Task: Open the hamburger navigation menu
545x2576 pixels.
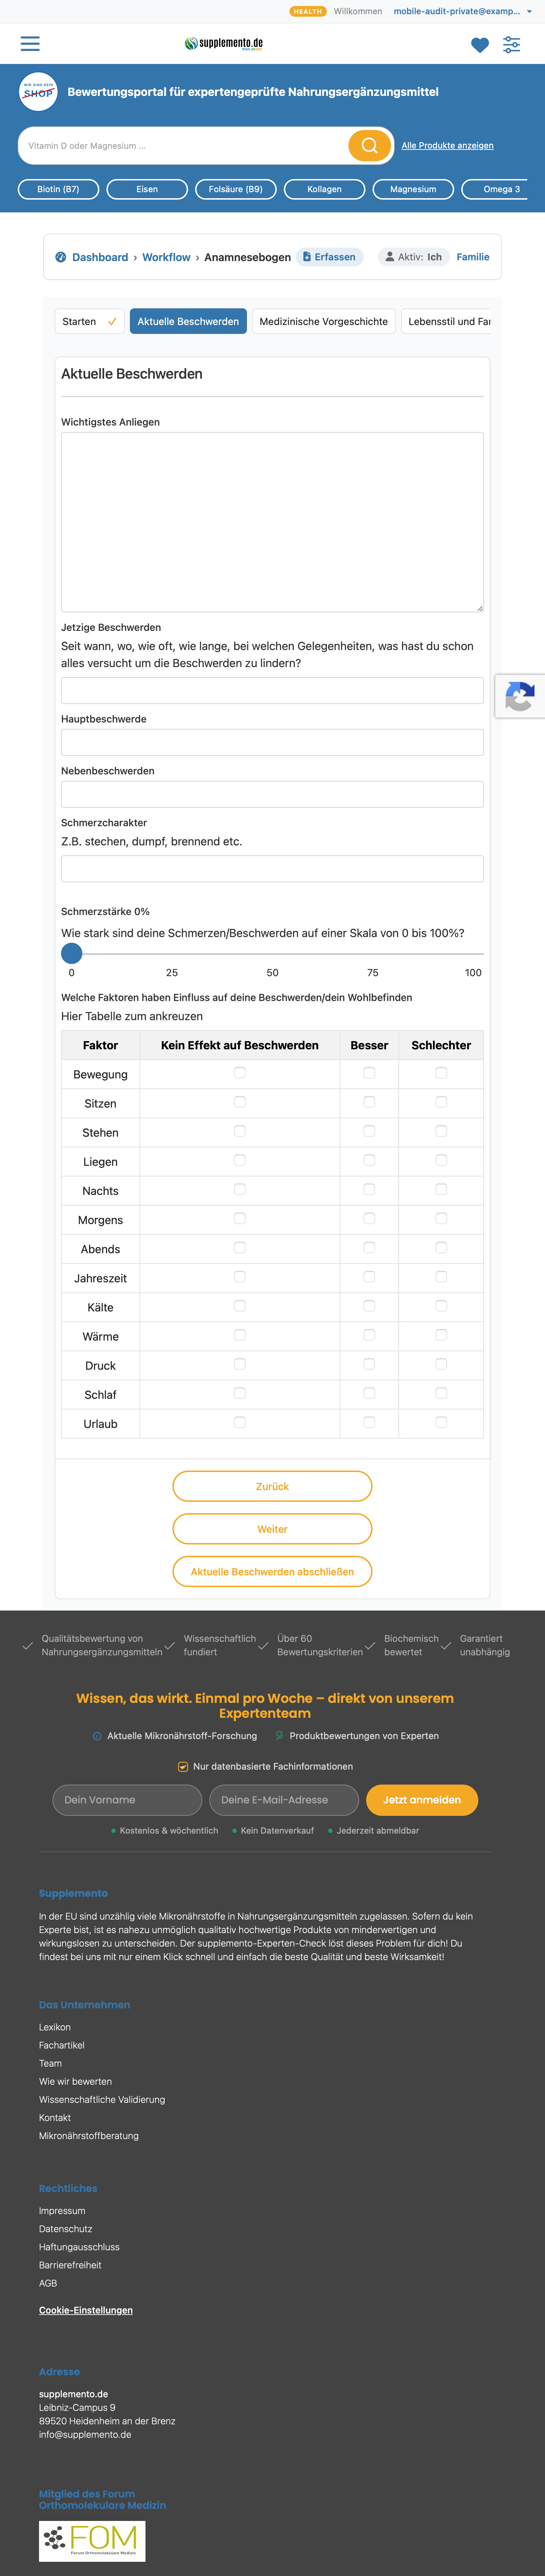Action: tap(30, 44)
